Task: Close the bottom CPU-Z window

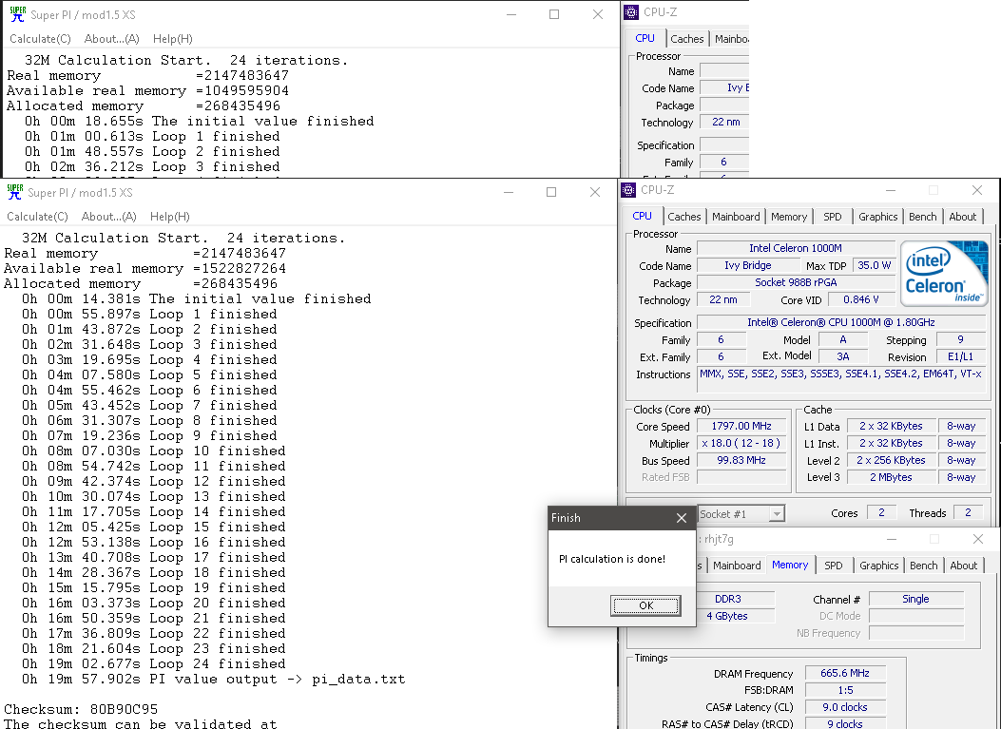Action: 977,540
